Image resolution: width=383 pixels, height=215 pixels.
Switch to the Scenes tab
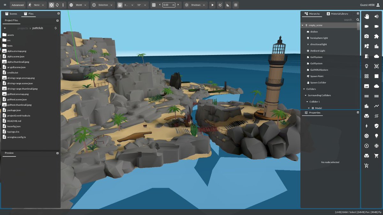coord(11,14)
